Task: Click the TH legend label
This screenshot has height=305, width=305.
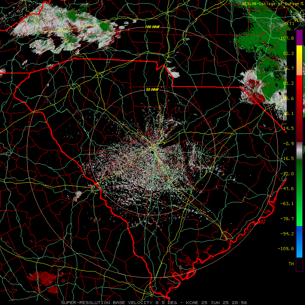Action: tap(291, 264)
